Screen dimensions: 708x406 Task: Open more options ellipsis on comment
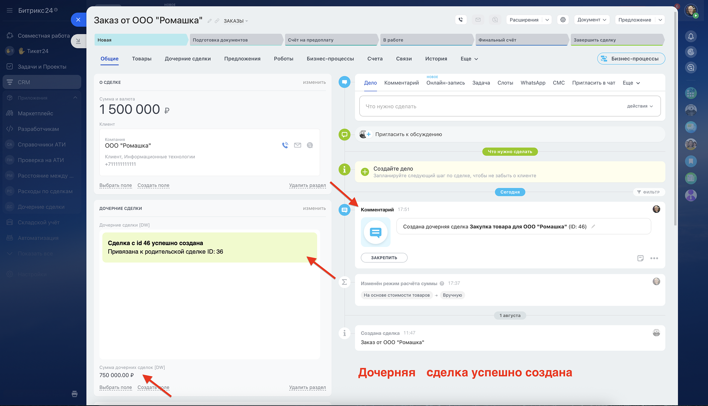tap(654, 258)
